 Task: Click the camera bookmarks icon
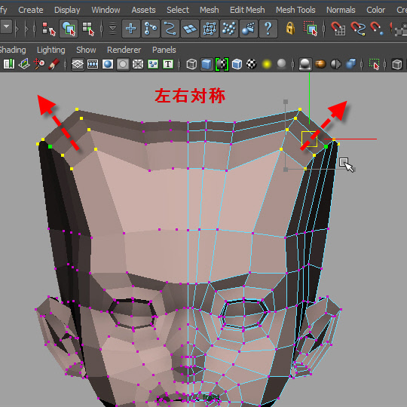pyautogui.click(x=9, y=64)
